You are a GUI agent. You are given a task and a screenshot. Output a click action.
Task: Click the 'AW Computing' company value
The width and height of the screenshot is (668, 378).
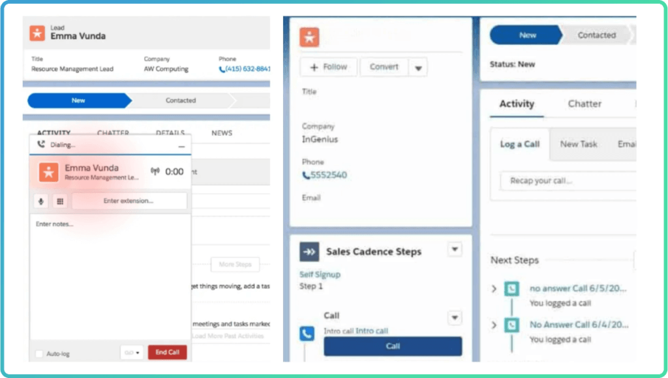(166, 69)
